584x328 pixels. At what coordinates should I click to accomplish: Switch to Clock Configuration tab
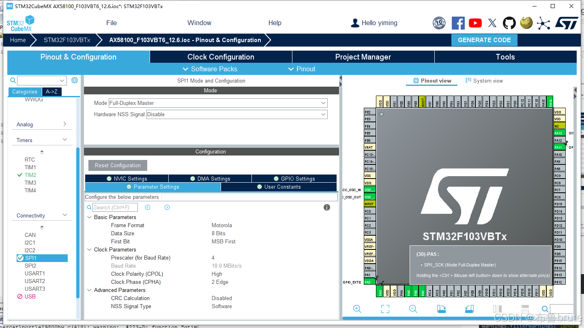[x=221, y=57]
